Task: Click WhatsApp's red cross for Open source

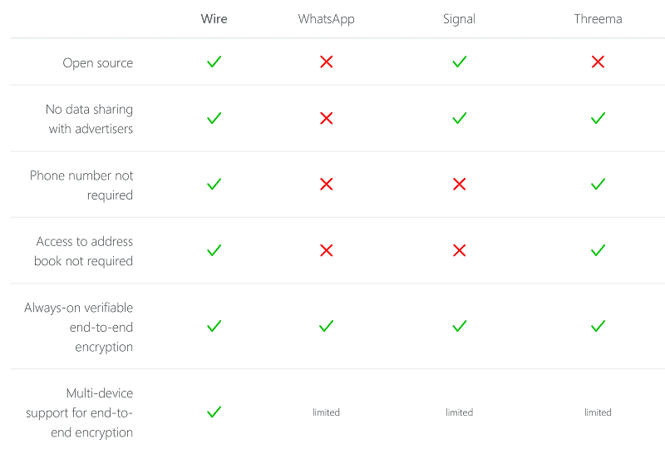Action: tap(327, 62)
